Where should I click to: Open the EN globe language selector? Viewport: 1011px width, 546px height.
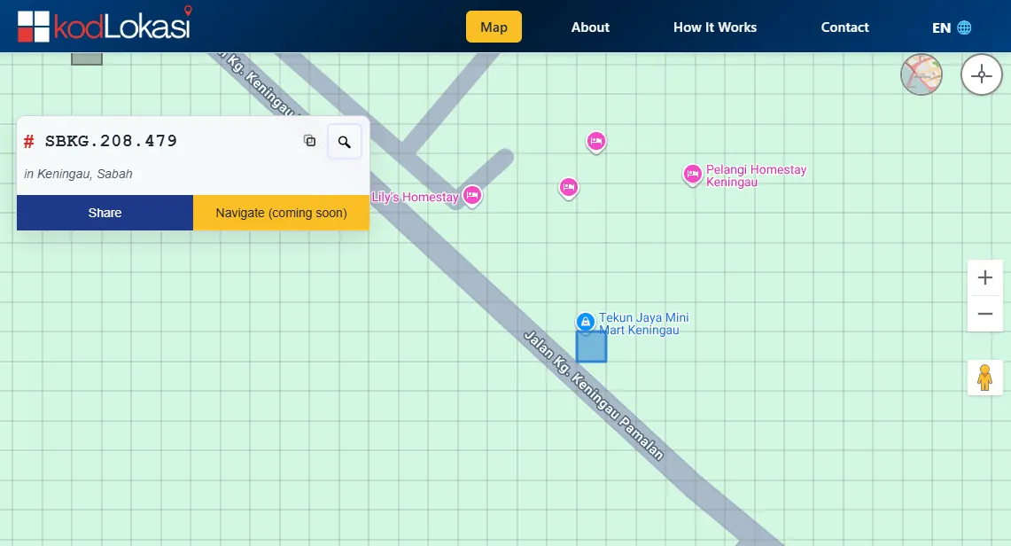click(950, 27)
